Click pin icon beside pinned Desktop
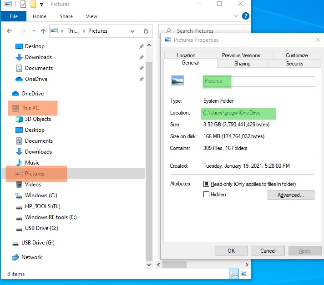Image resolution: width=324 pixels, height=285 pixels. 142,46
